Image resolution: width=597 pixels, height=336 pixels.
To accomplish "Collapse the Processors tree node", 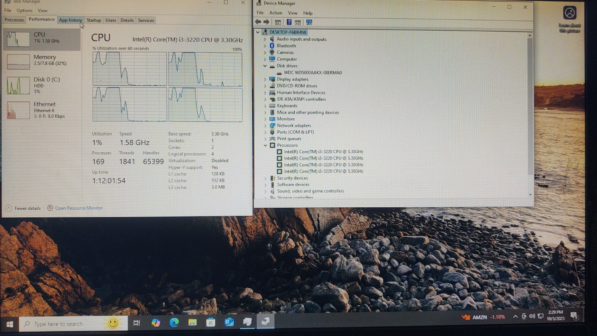I will tap(265, 146).
